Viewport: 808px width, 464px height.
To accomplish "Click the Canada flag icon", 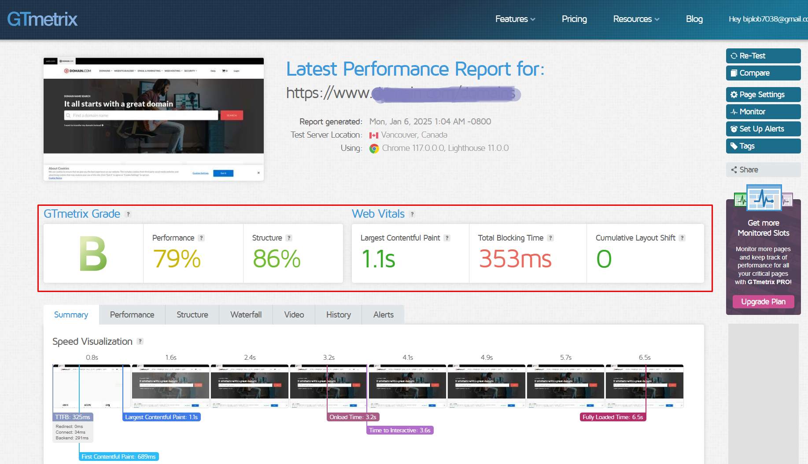I will click(374, 135).
